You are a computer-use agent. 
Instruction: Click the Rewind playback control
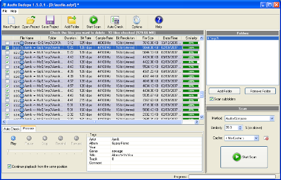coord(61,138)
